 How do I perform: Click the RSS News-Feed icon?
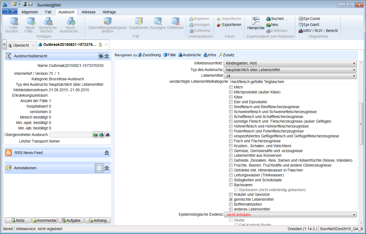(x=9, y=153)
